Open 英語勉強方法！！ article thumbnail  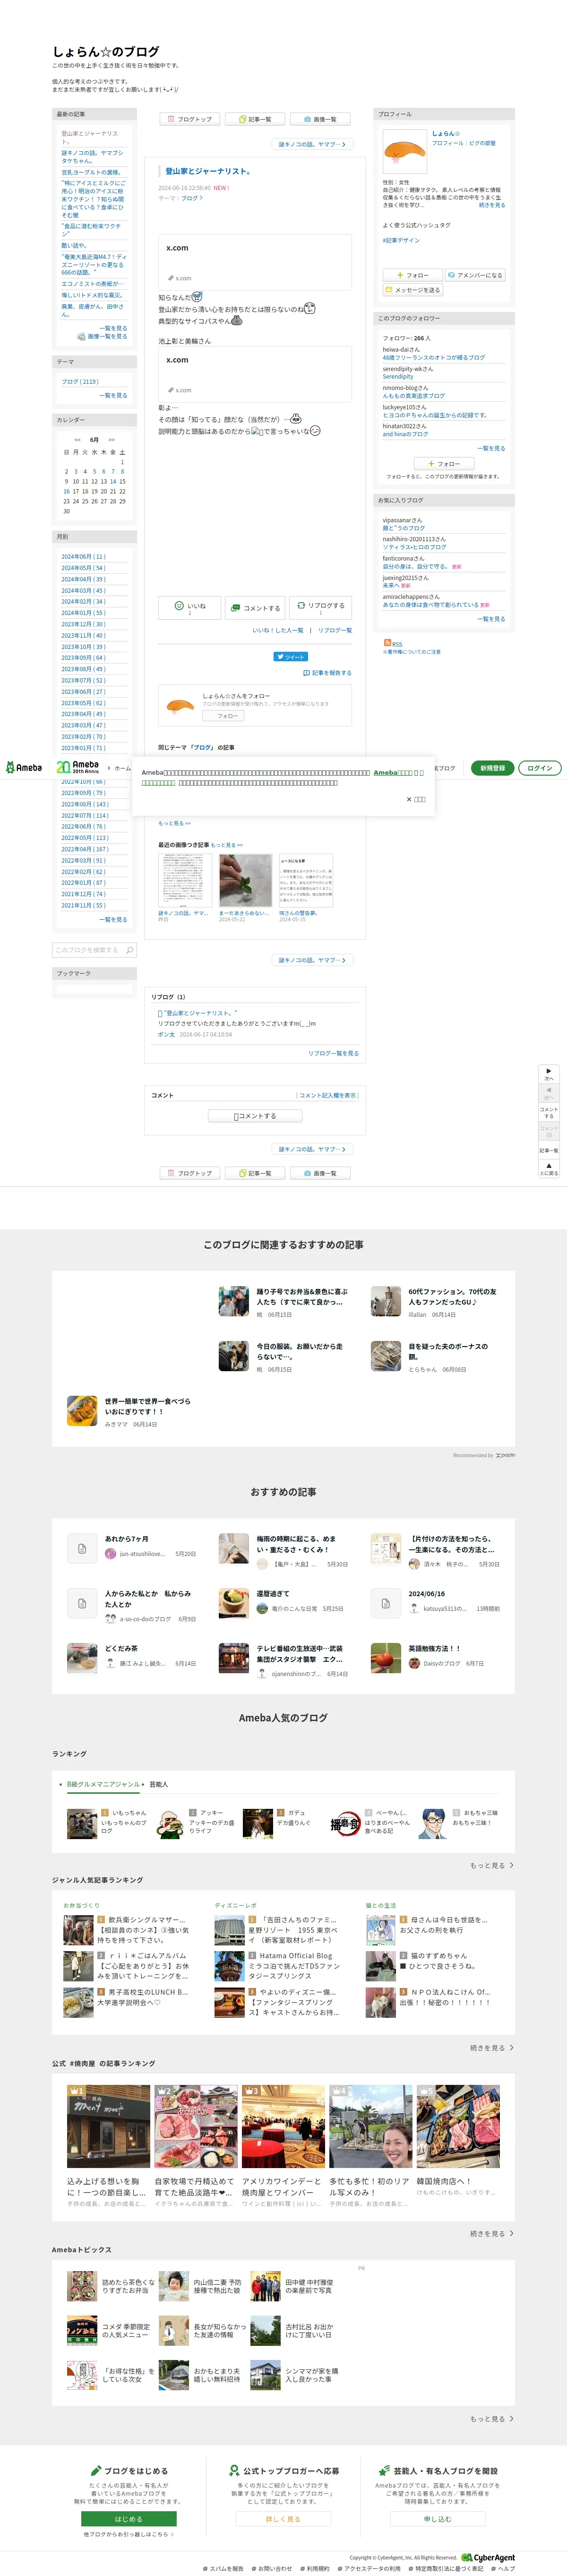386,1657
